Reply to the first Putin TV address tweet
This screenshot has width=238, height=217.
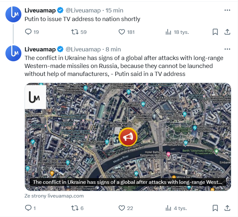28,32
